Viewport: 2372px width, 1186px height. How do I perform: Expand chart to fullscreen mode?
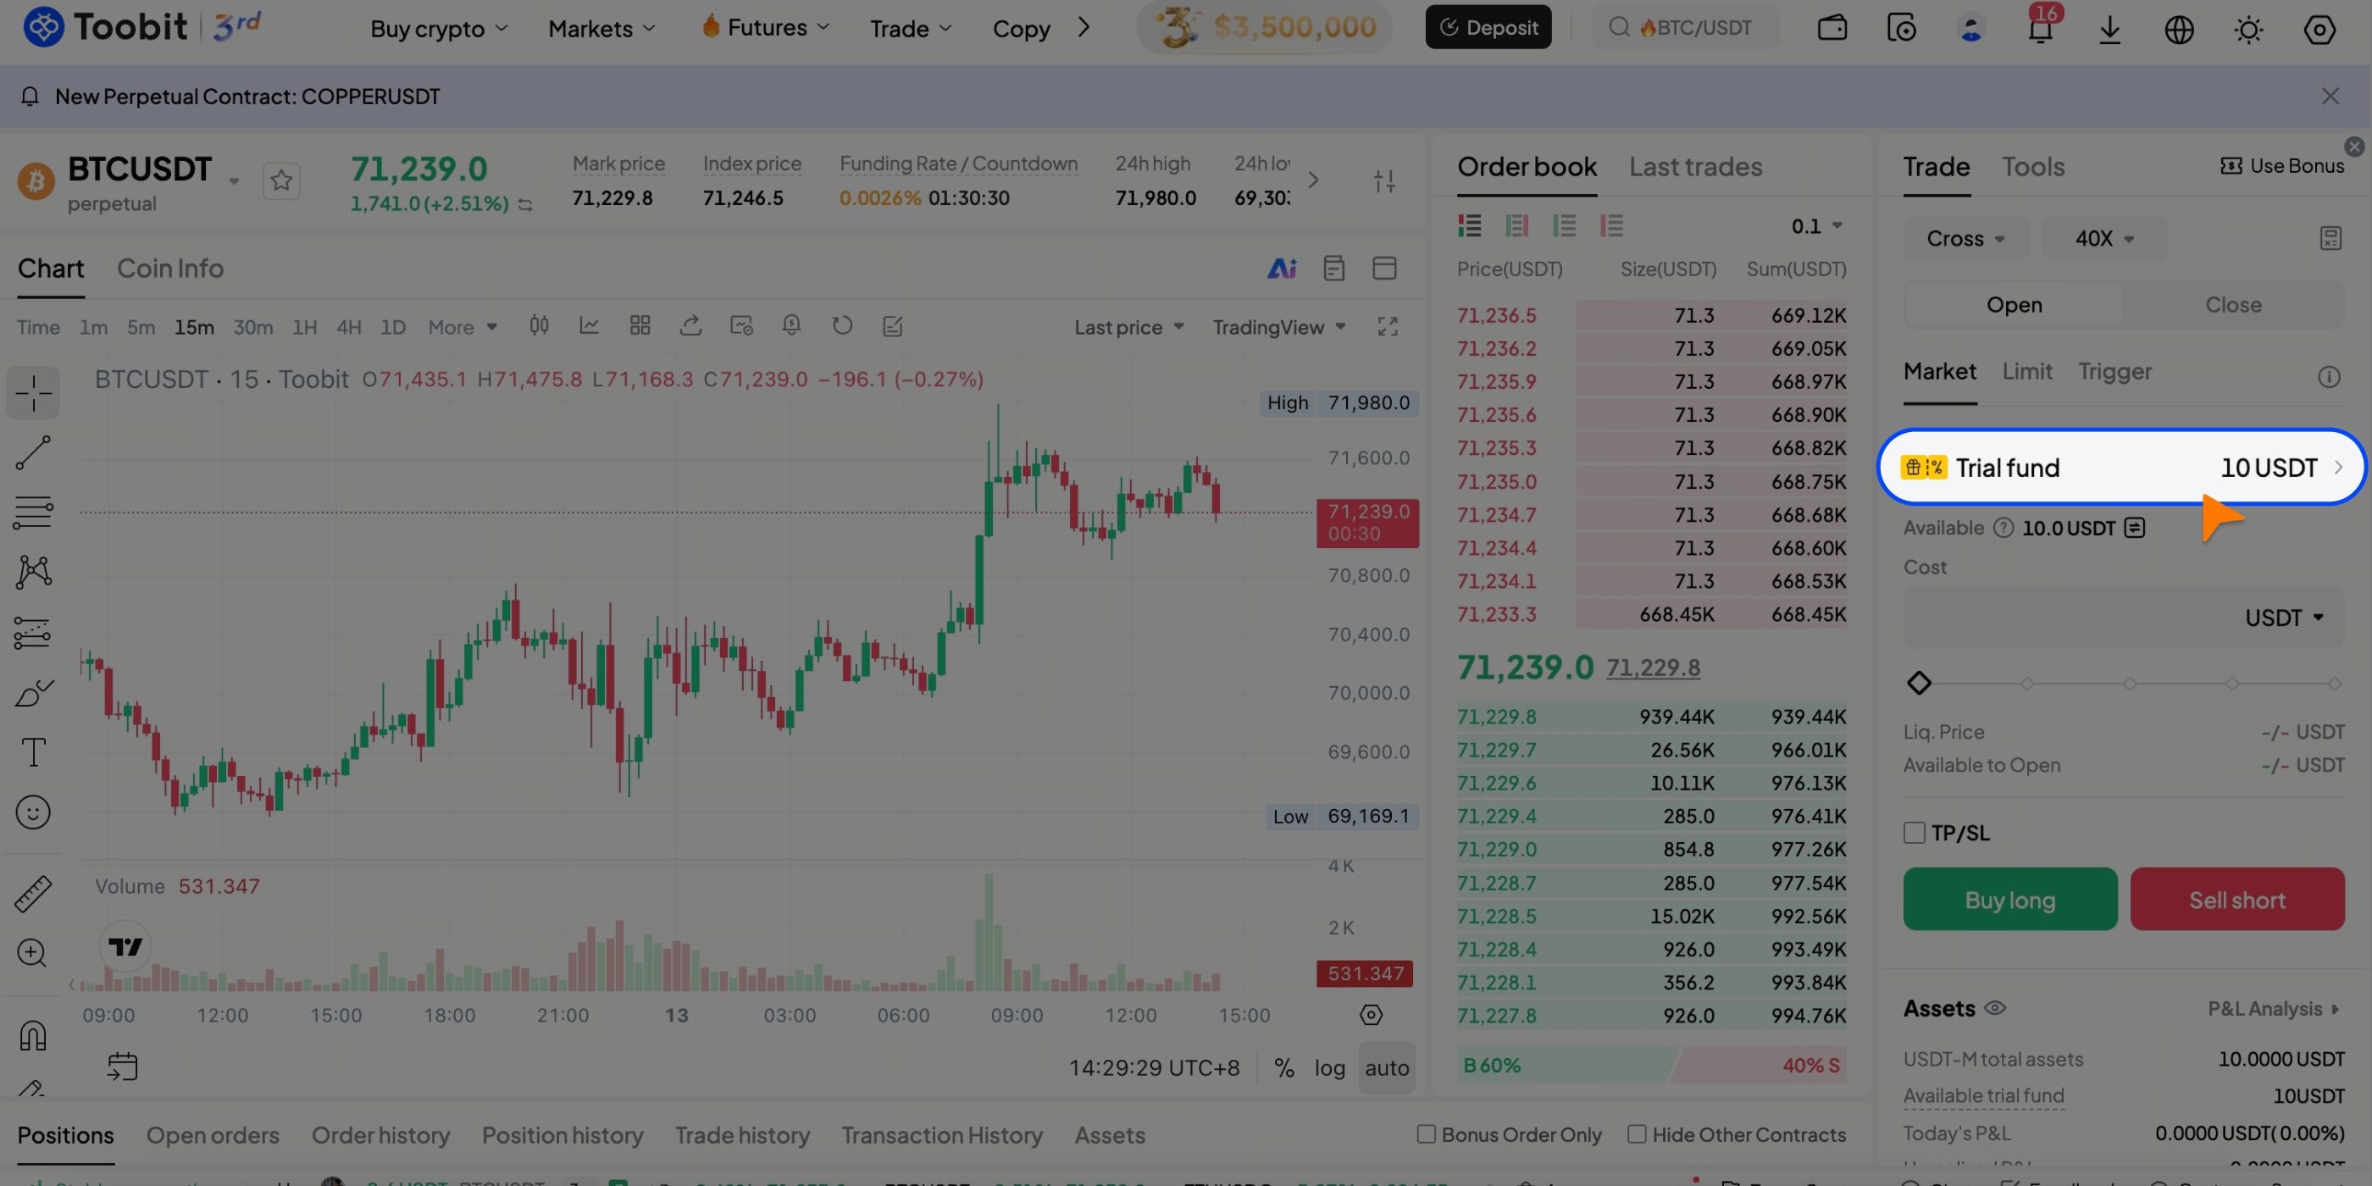point(1387,327)
